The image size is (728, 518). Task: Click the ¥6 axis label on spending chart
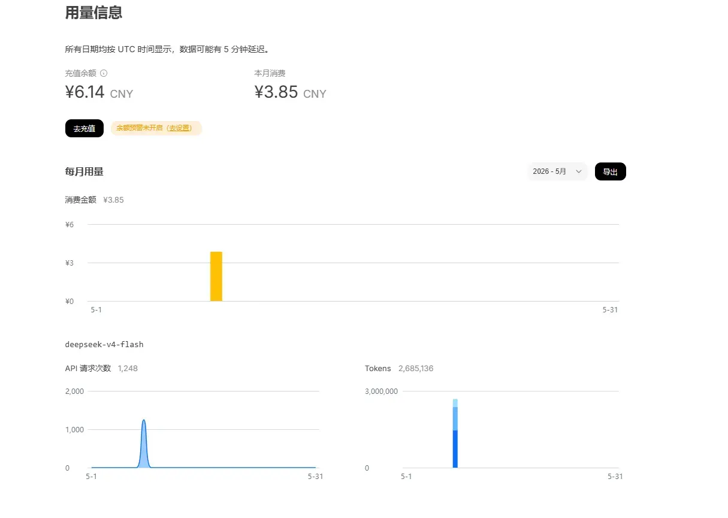pyautogui.click(x=70, y=224)
